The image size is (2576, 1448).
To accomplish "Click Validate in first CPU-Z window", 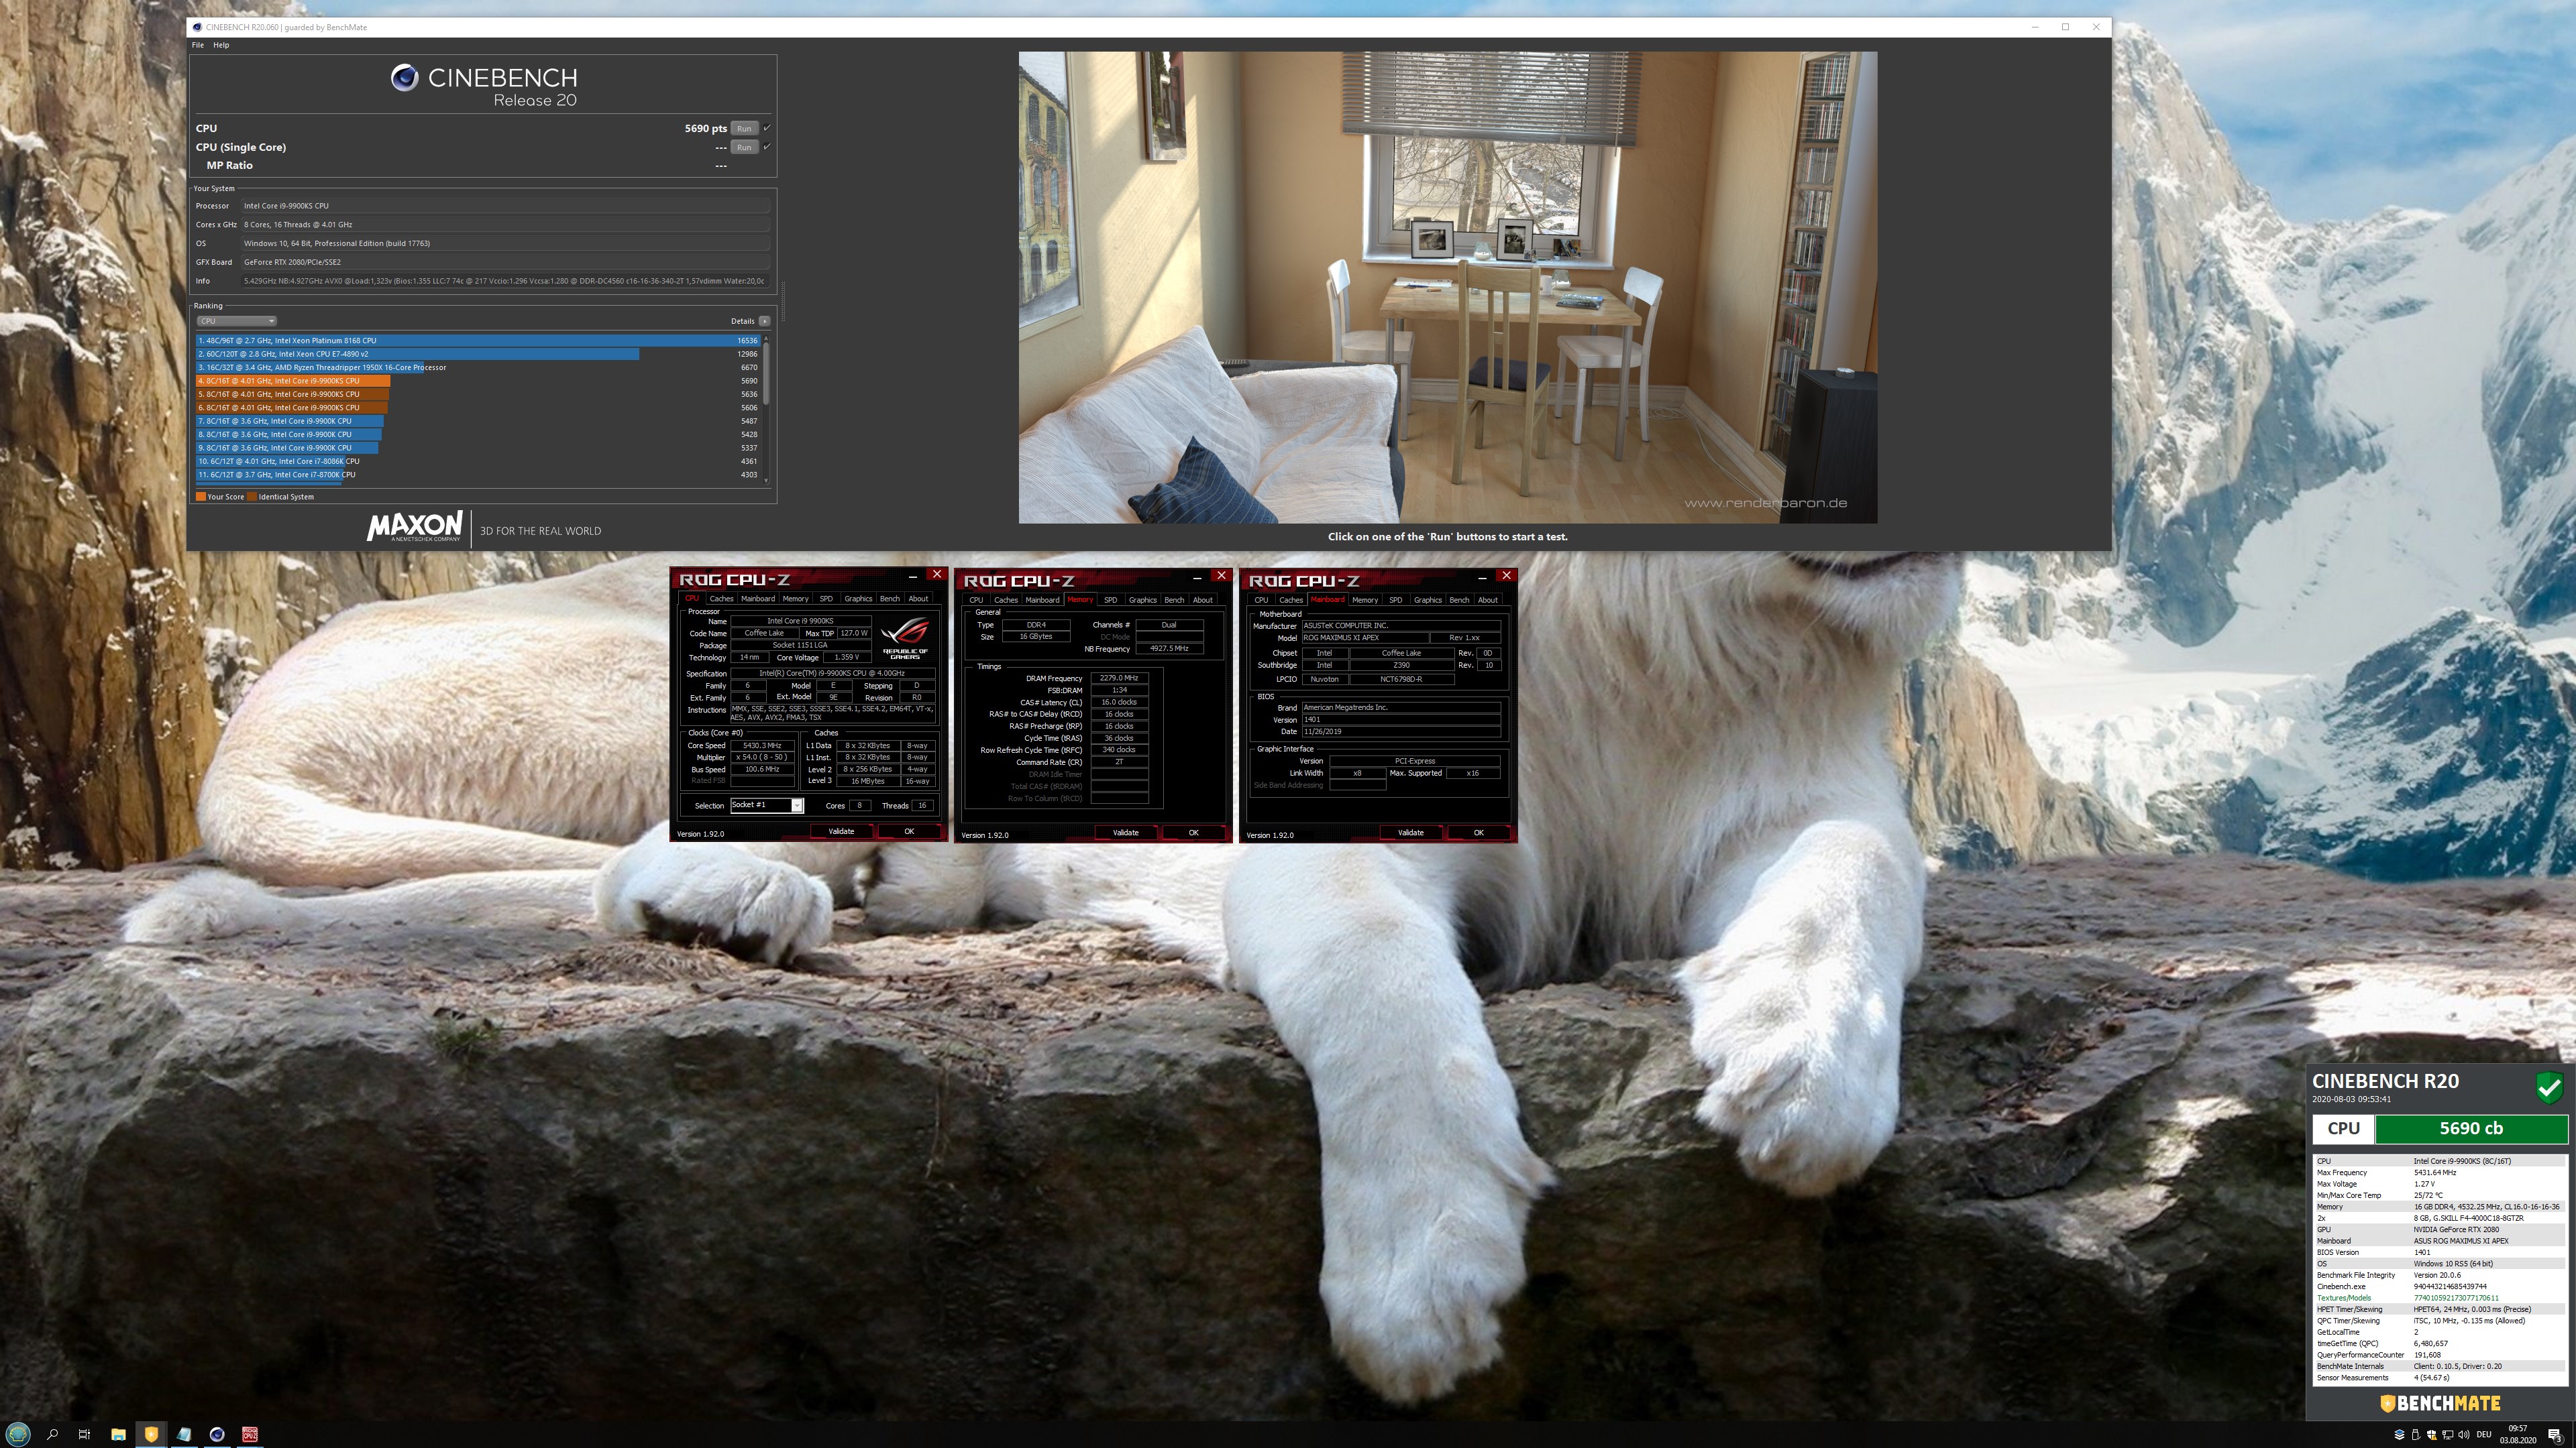I will coord(841,831).
